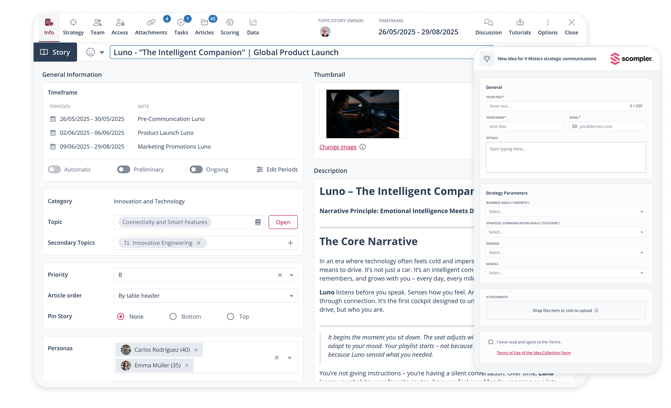Switch to the Info tab

coord(49,26)
